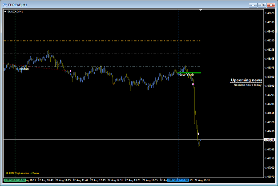Click the TopLessons.Ir/Forex copyright text
The width and height of the screenshot is (278, 186).
(23, 173)
